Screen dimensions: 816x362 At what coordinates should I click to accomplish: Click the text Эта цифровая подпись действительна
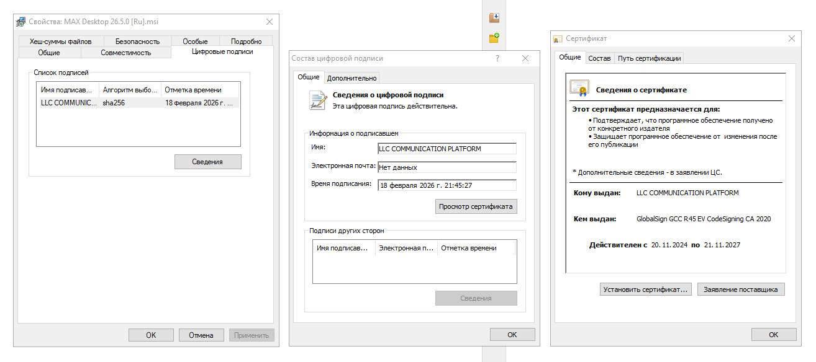tap(395, 106)
